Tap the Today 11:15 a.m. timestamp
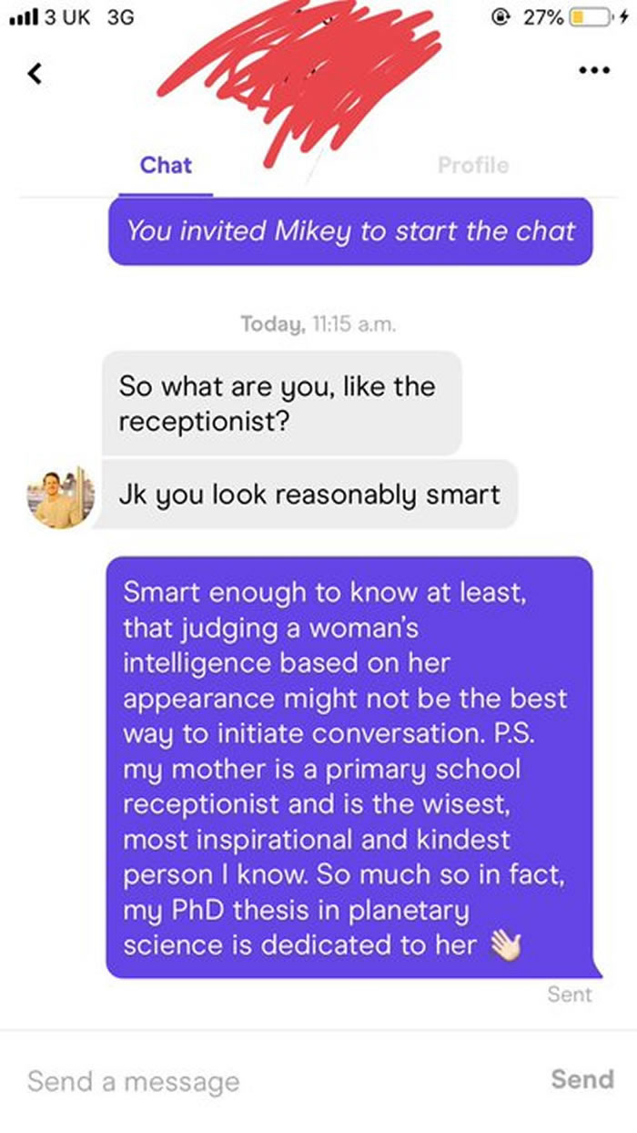This screenshot has height=1133, width=637. click(318, 323)
